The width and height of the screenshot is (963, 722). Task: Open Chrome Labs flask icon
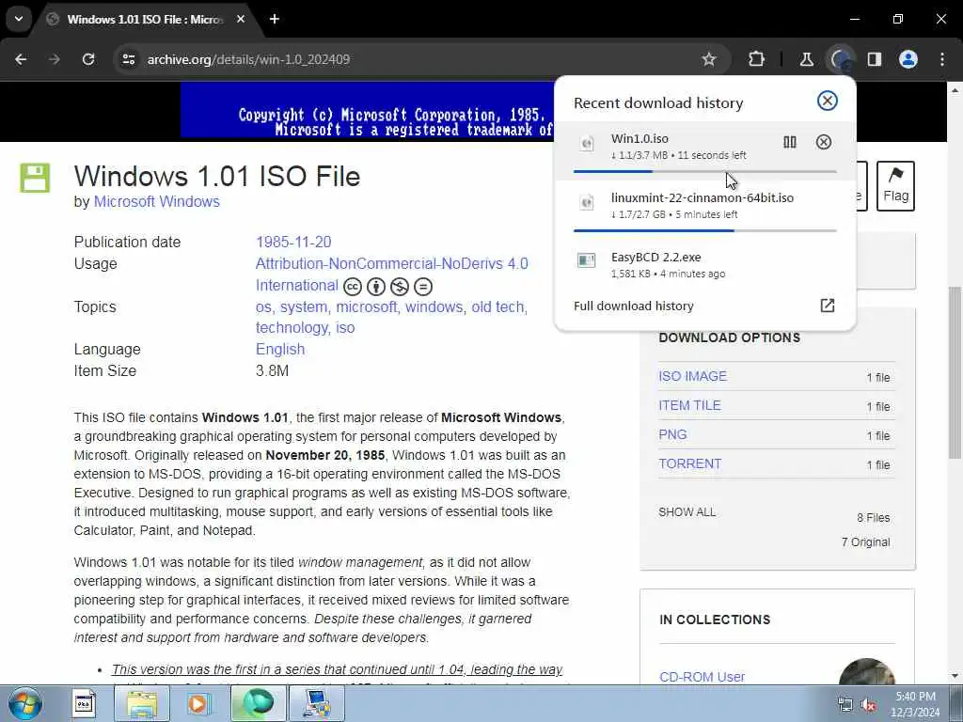coord(806,59)
